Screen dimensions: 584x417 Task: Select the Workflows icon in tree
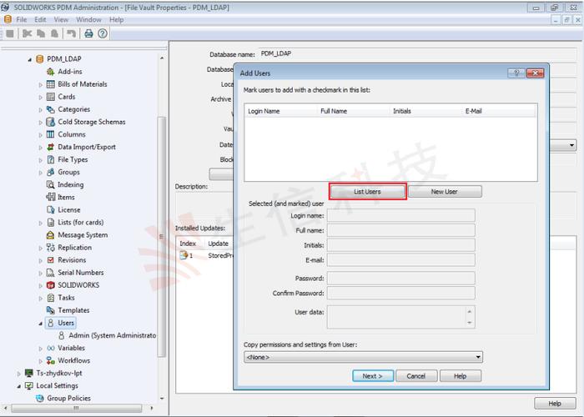[x=51, y=360]
